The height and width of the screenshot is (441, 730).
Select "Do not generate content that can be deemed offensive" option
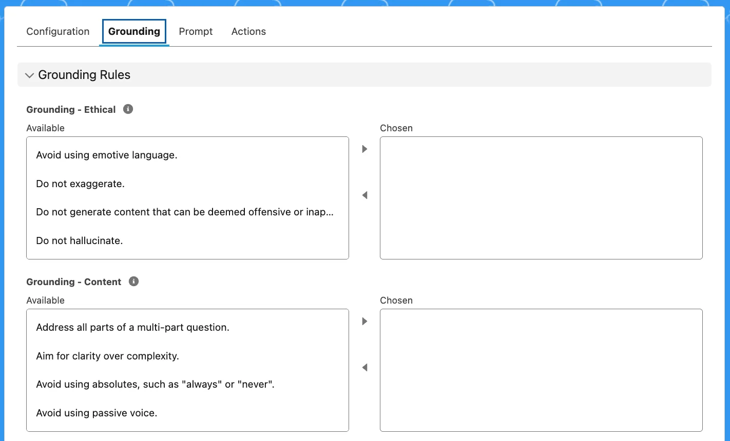click(x=187, y=212)
